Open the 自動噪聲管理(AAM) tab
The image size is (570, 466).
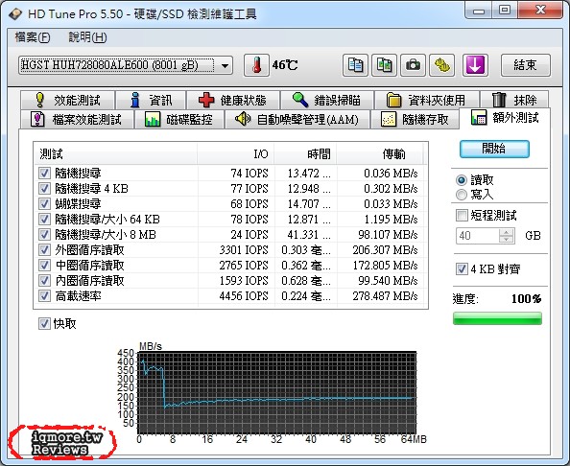(297, 119)
